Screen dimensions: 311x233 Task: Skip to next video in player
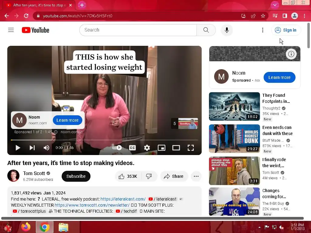point(32,148)
